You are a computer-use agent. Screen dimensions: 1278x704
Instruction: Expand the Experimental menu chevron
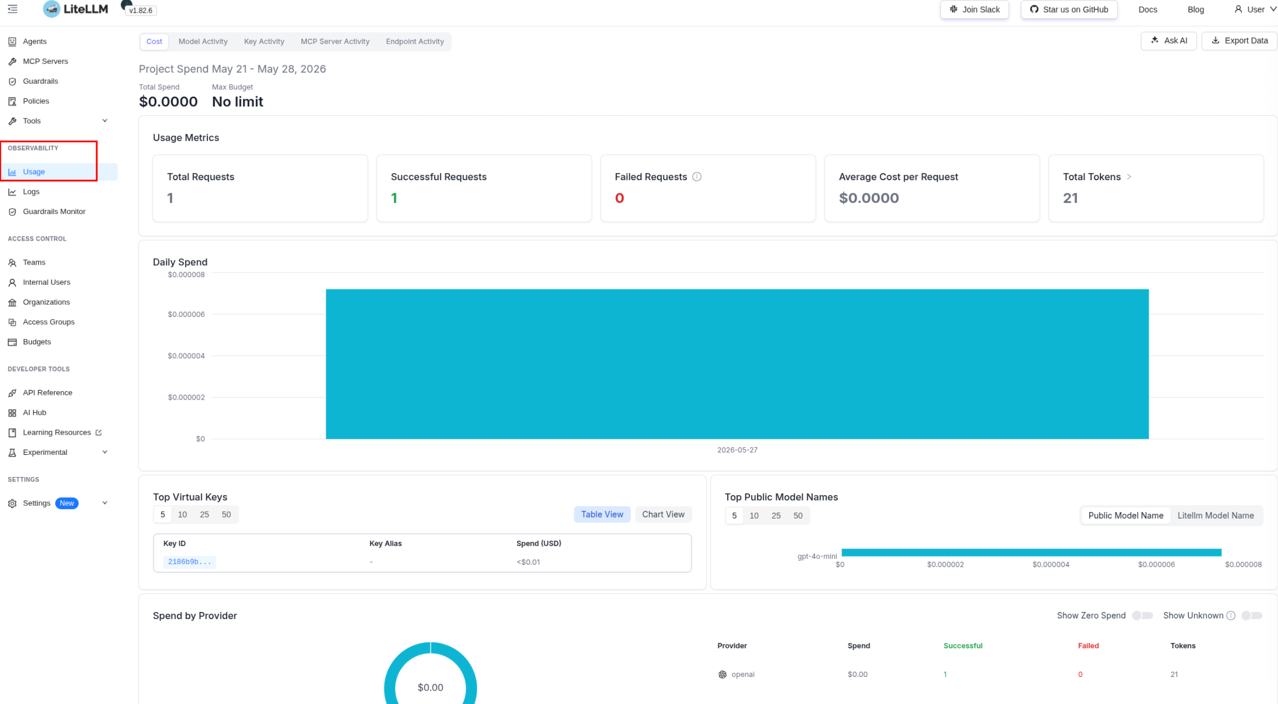pyautogui.click(x=105, y=452)
